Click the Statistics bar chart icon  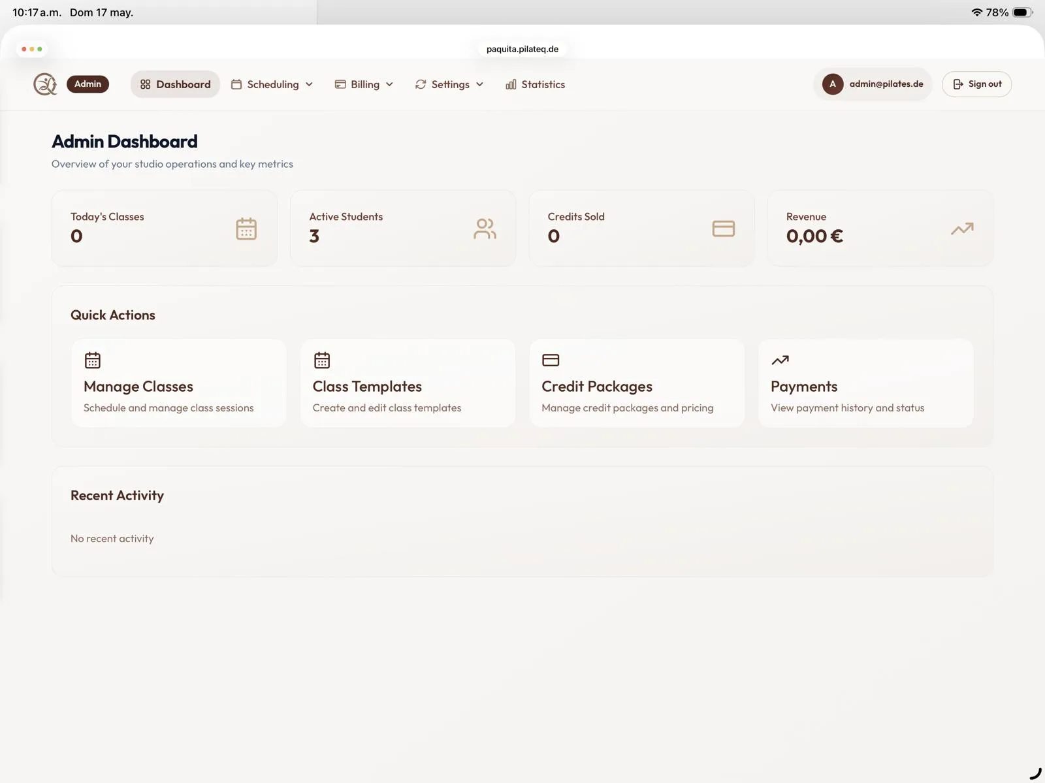(511, 84)
